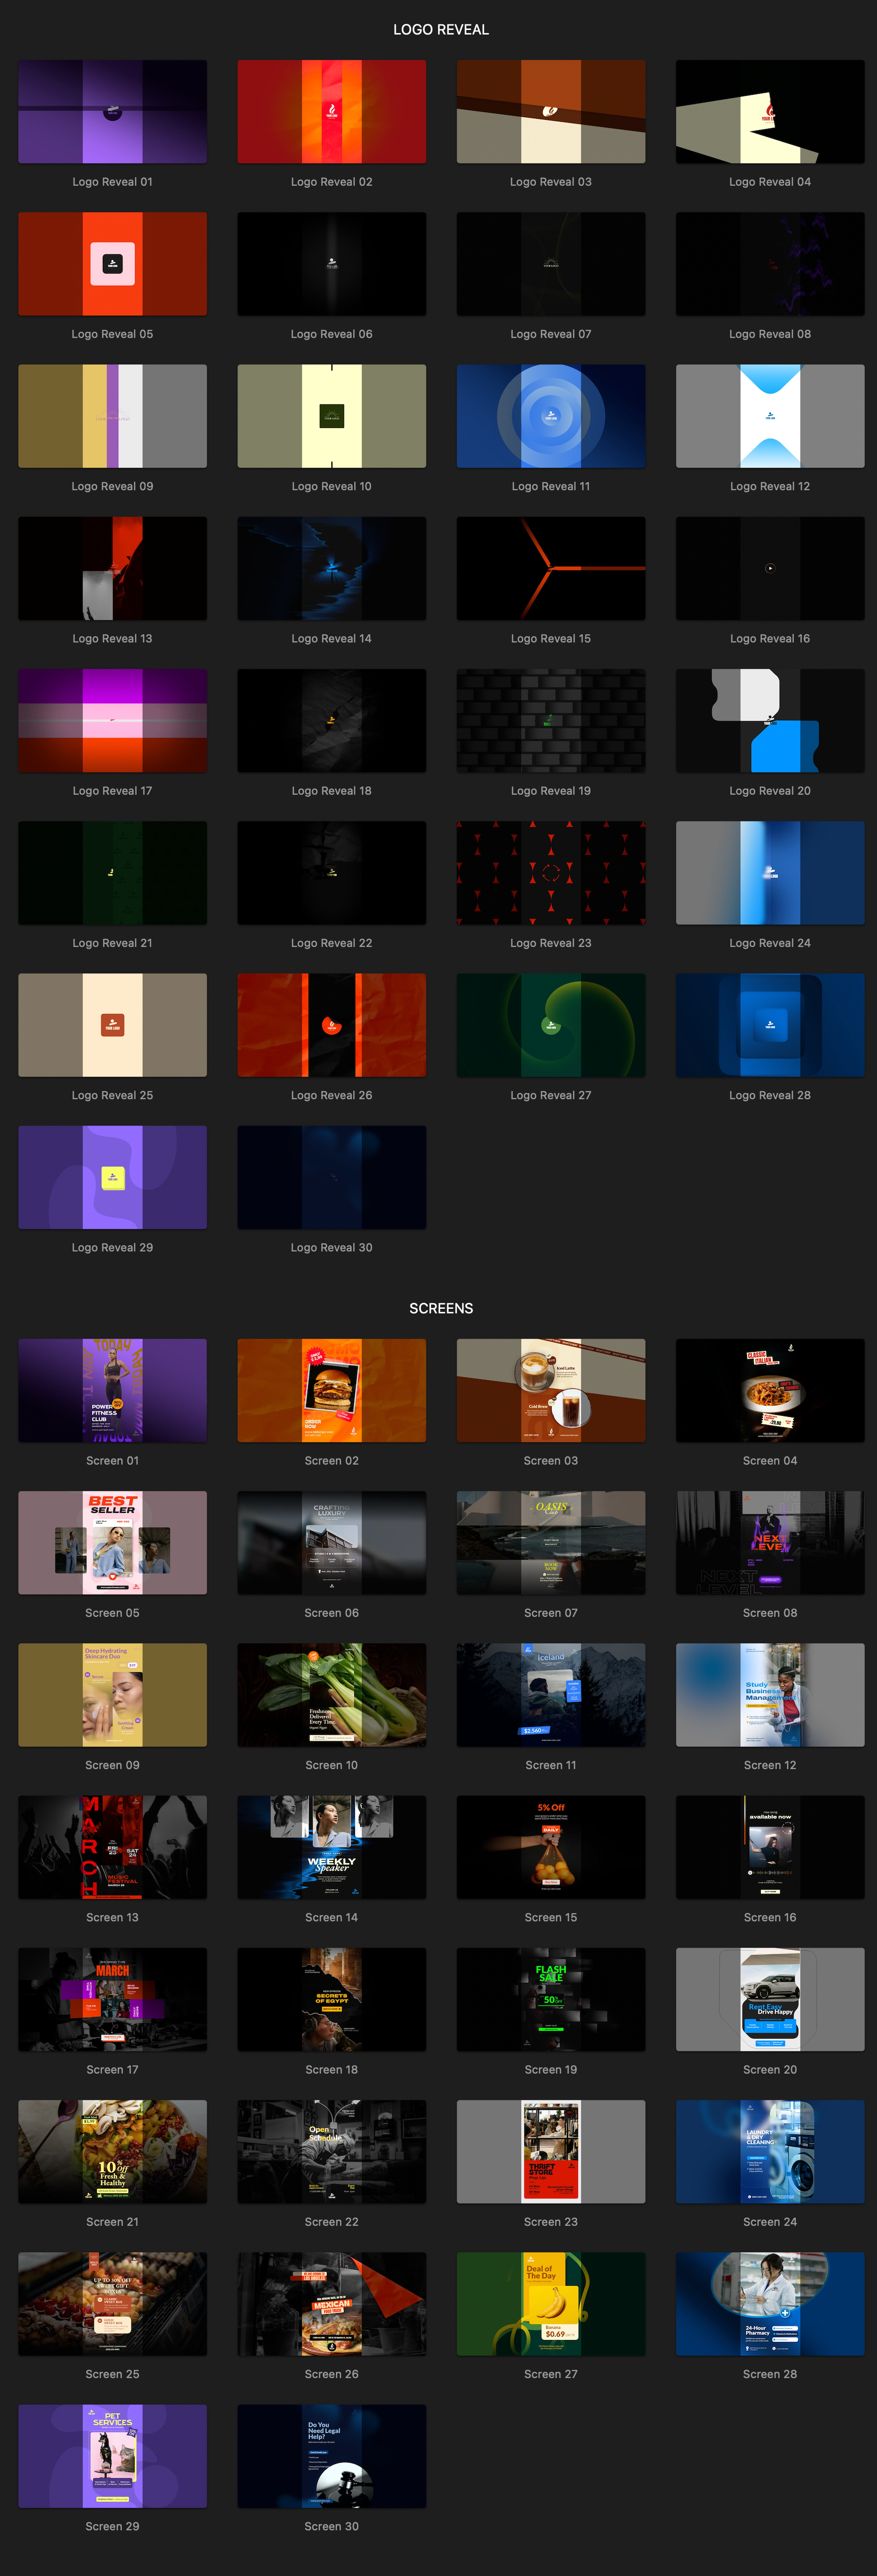The height and width of the screenshot is (2576, 877).
Task: Open Logo Reveal 07 thumbnail
Action: click(x=551, y=264)
